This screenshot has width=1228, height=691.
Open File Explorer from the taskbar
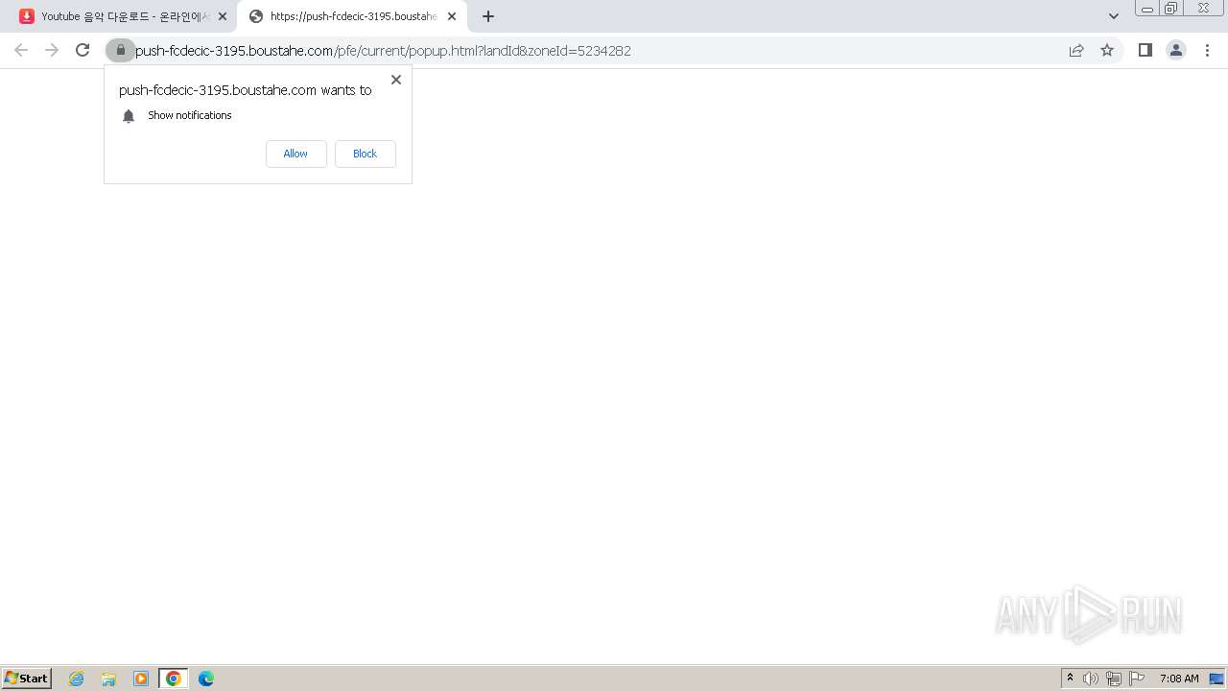coord(108,679)
